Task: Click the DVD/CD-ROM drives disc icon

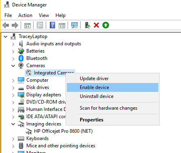Action: [21, 102]
